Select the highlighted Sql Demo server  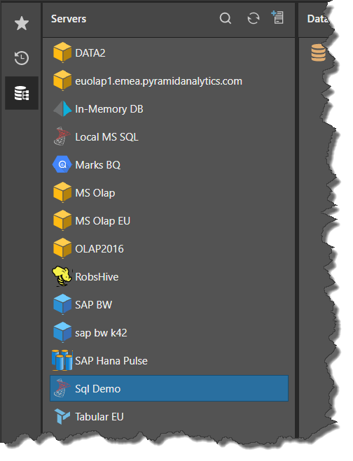[169, 388]
